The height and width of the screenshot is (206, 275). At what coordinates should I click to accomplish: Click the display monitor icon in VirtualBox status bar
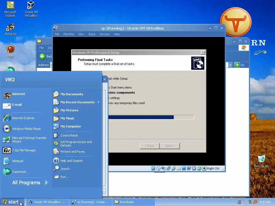[x=184, y=168]
